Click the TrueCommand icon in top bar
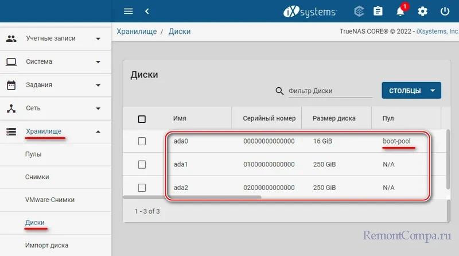Image resolution: width=459 pixels, height=256 pixels. (360, 11)
